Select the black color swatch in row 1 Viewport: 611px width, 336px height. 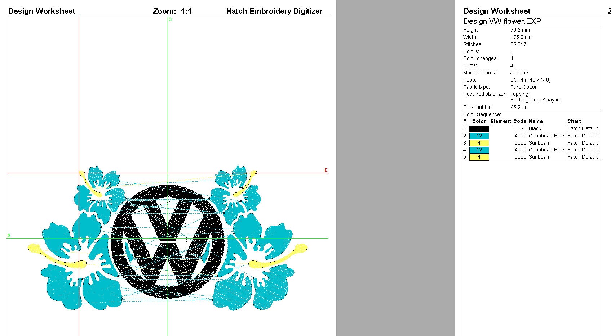click(479, 128)
